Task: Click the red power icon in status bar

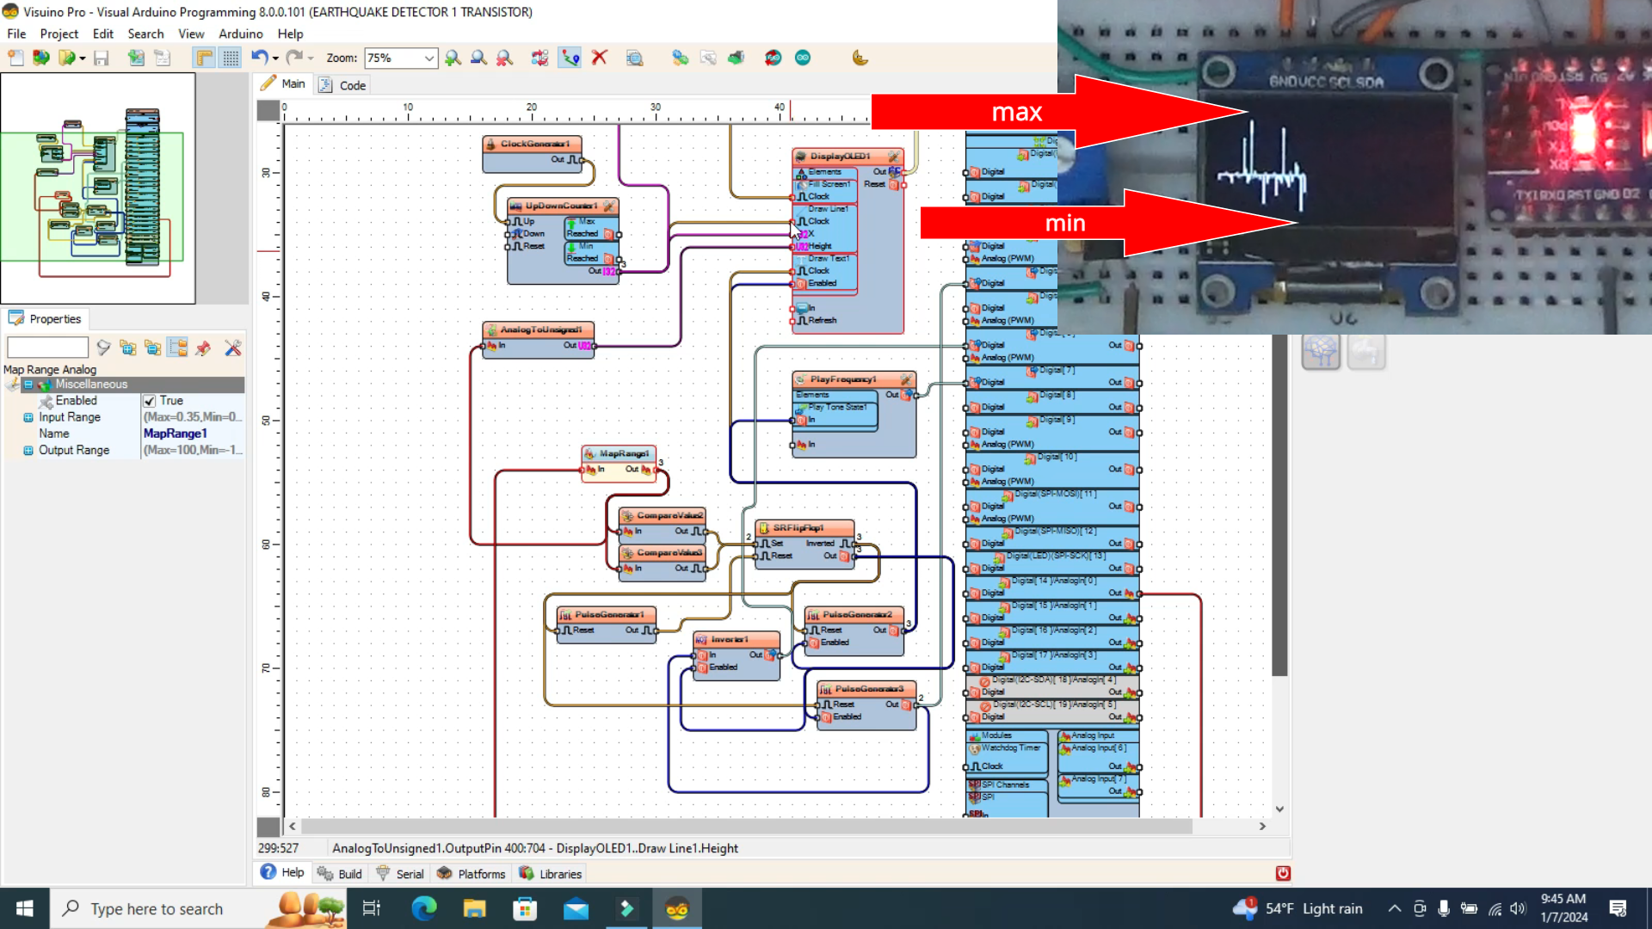Action: (x=1283, y=873)
